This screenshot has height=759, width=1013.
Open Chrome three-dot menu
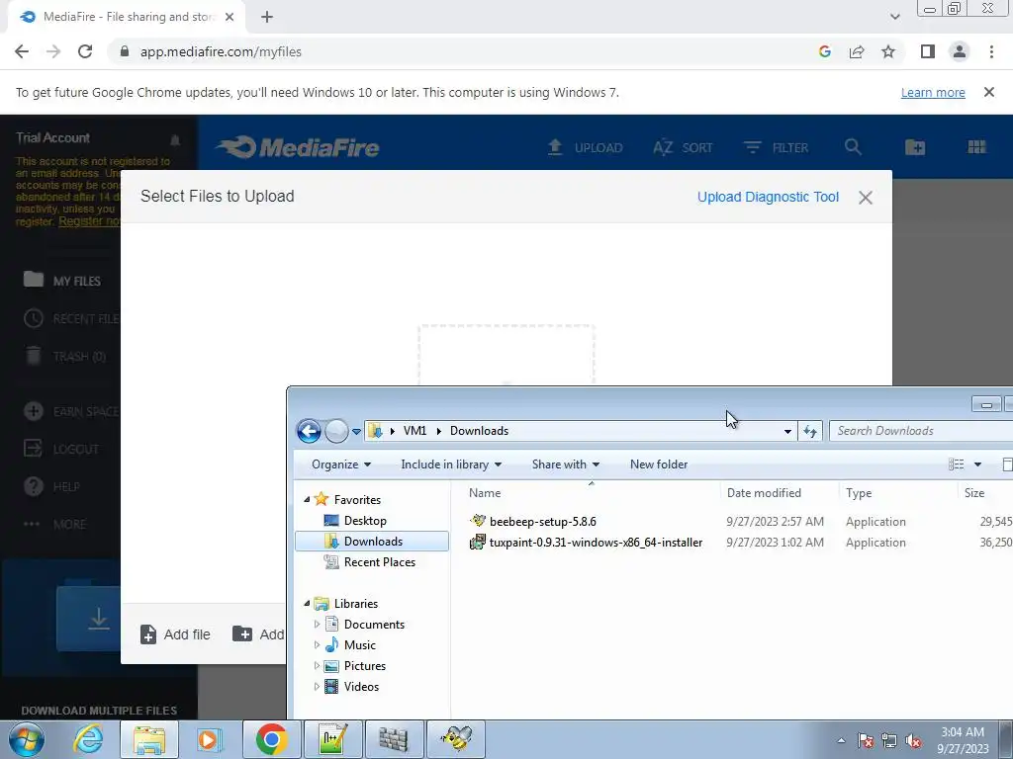pos(991,51)
